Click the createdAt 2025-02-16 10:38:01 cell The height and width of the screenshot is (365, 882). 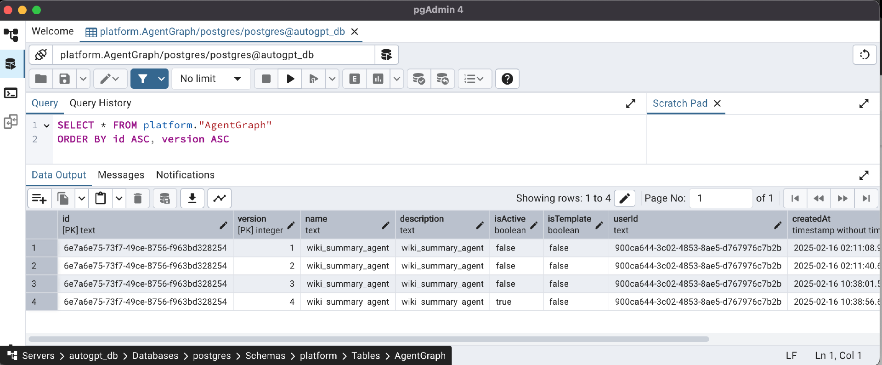pos(834,284)
